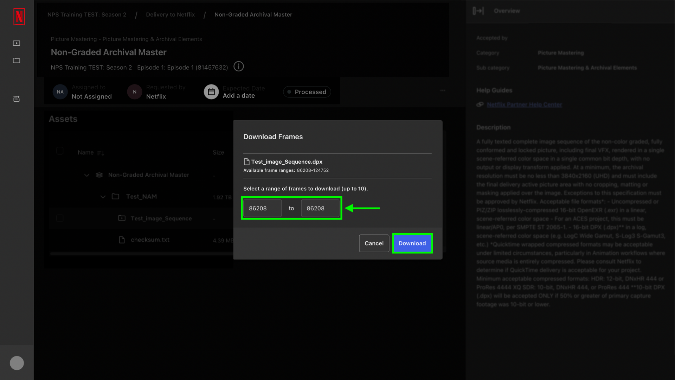Screen dimensions: 675x380
Task: Click the start frame field showing 86208
Action: point(262,208)
